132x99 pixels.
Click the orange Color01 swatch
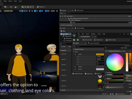click(100, 54)
